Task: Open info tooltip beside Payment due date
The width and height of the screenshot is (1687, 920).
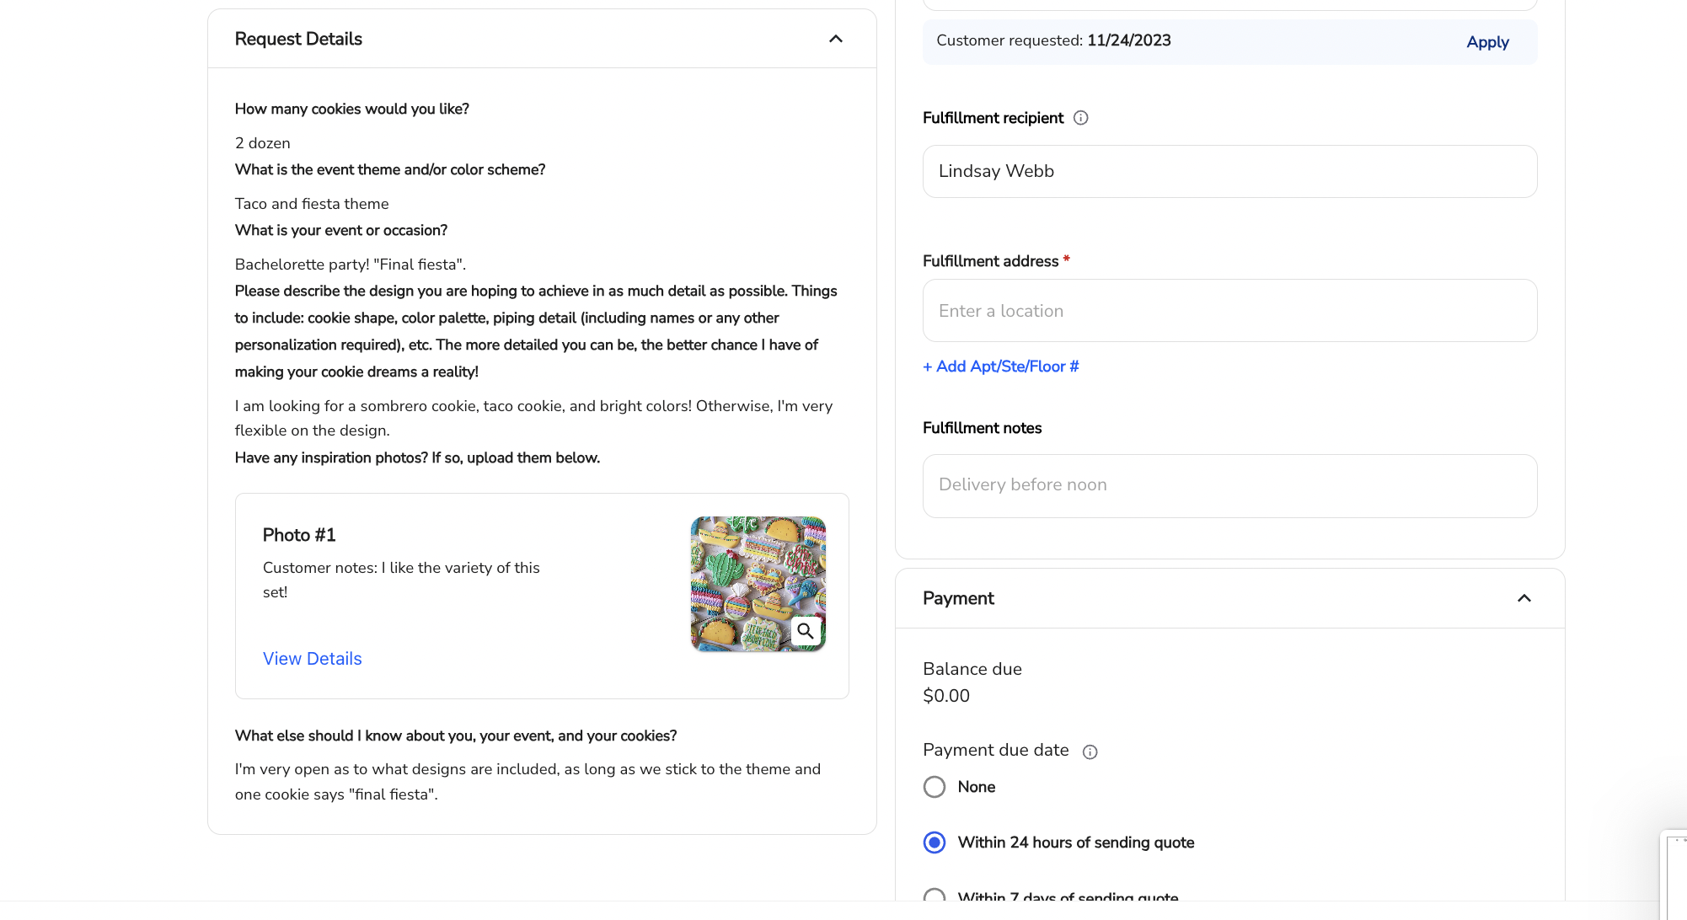Action: [1090, 752]
